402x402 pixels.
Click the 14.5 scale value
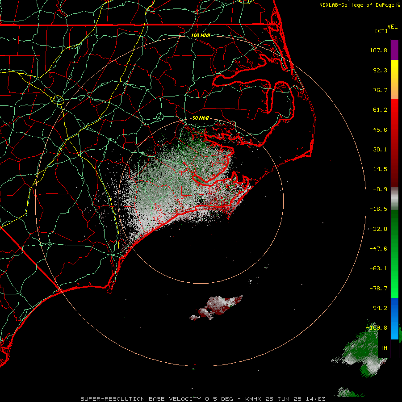click(380, 169)
